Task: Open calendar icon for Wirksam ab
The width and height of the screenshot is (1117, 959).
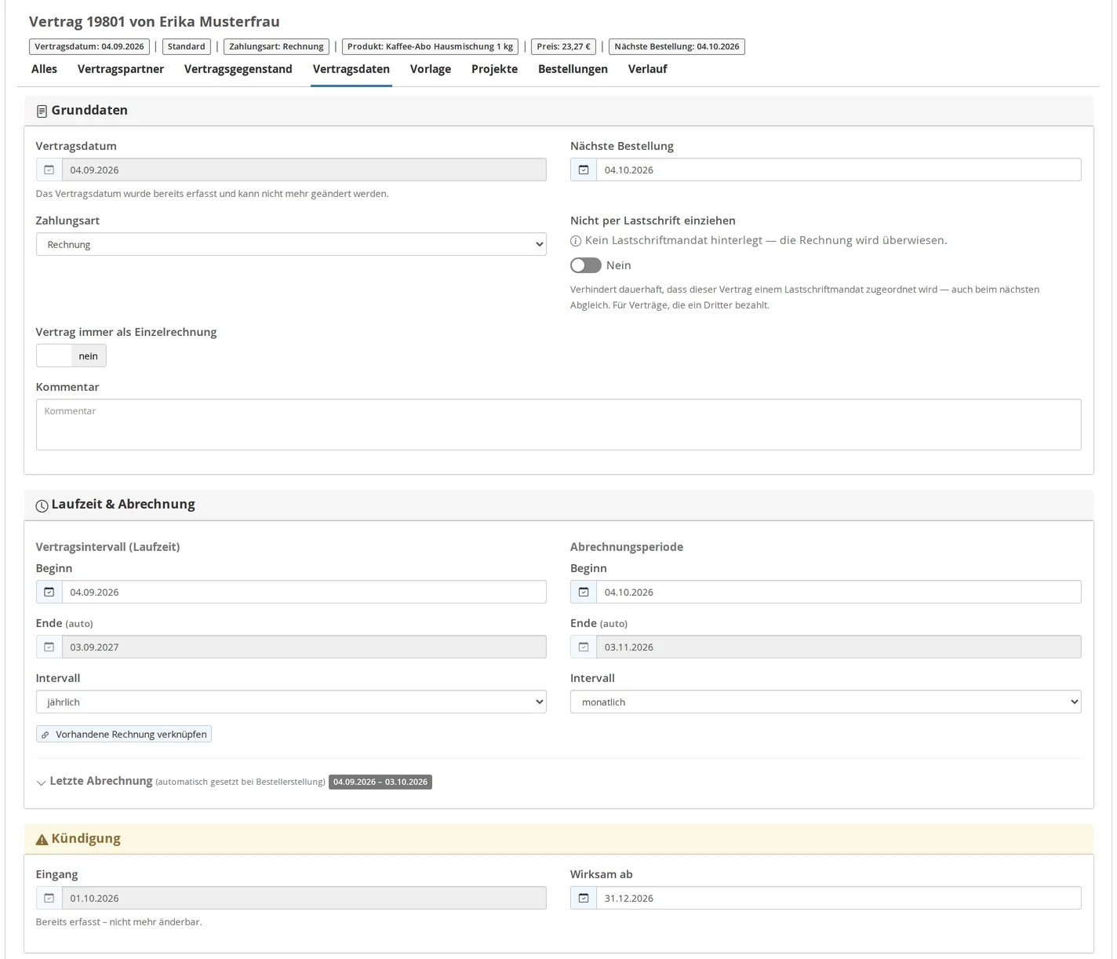Action: 584,898
